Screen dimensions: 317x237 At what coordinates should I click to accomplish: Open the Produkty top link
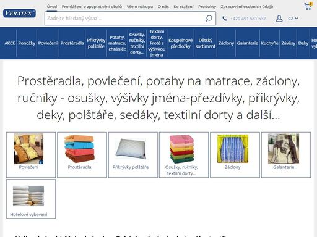[x=207, y=7]
